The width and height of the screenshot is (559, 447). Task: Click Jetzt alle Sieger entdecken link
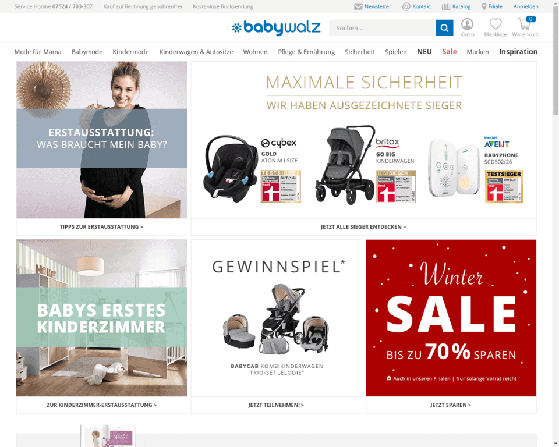coord(363,227)
